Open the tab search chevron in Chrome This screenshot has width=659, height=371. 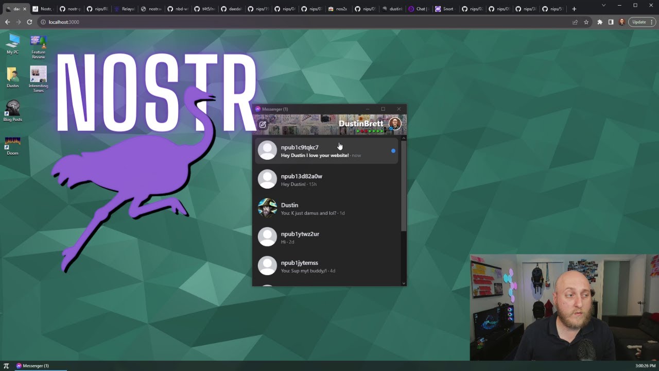point(603,5)
